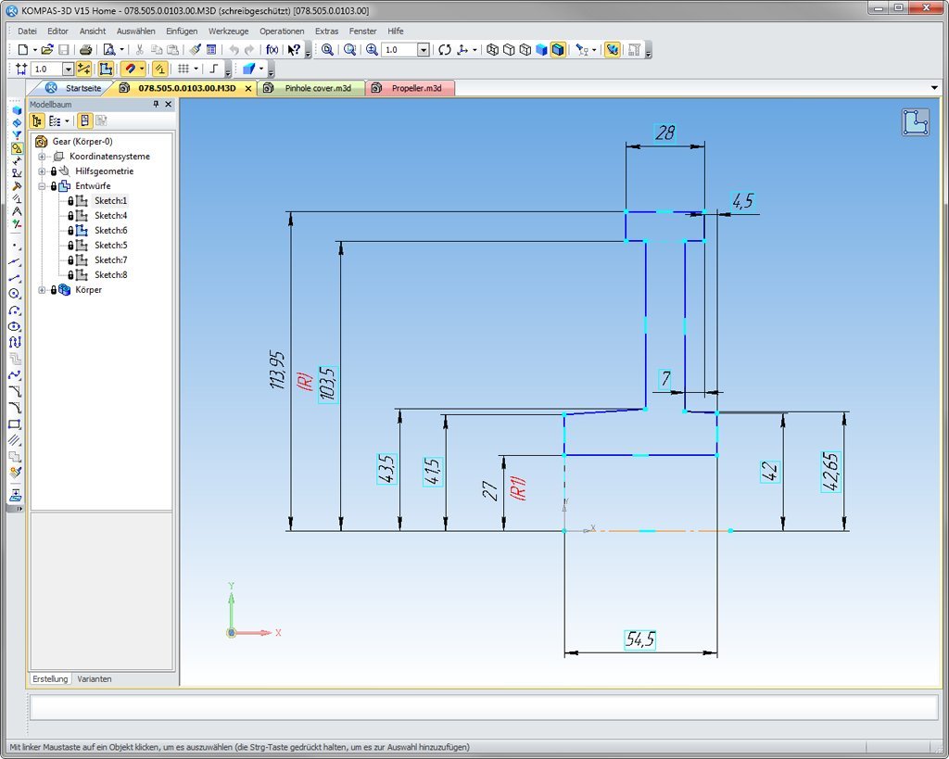
Task: Create a new document with New icon
Action: point(23,50)
